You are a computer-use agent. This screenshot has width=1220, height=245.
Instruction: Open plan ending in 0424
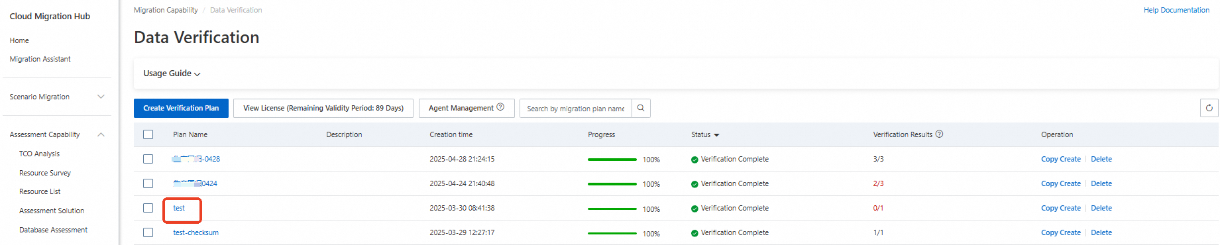195,183
